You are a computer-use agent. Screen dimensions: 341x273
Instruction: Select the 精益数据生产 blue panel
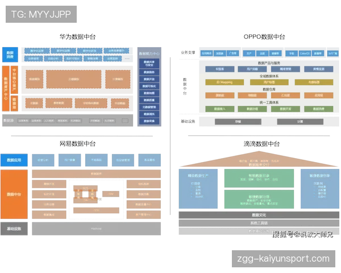point(198,189)
